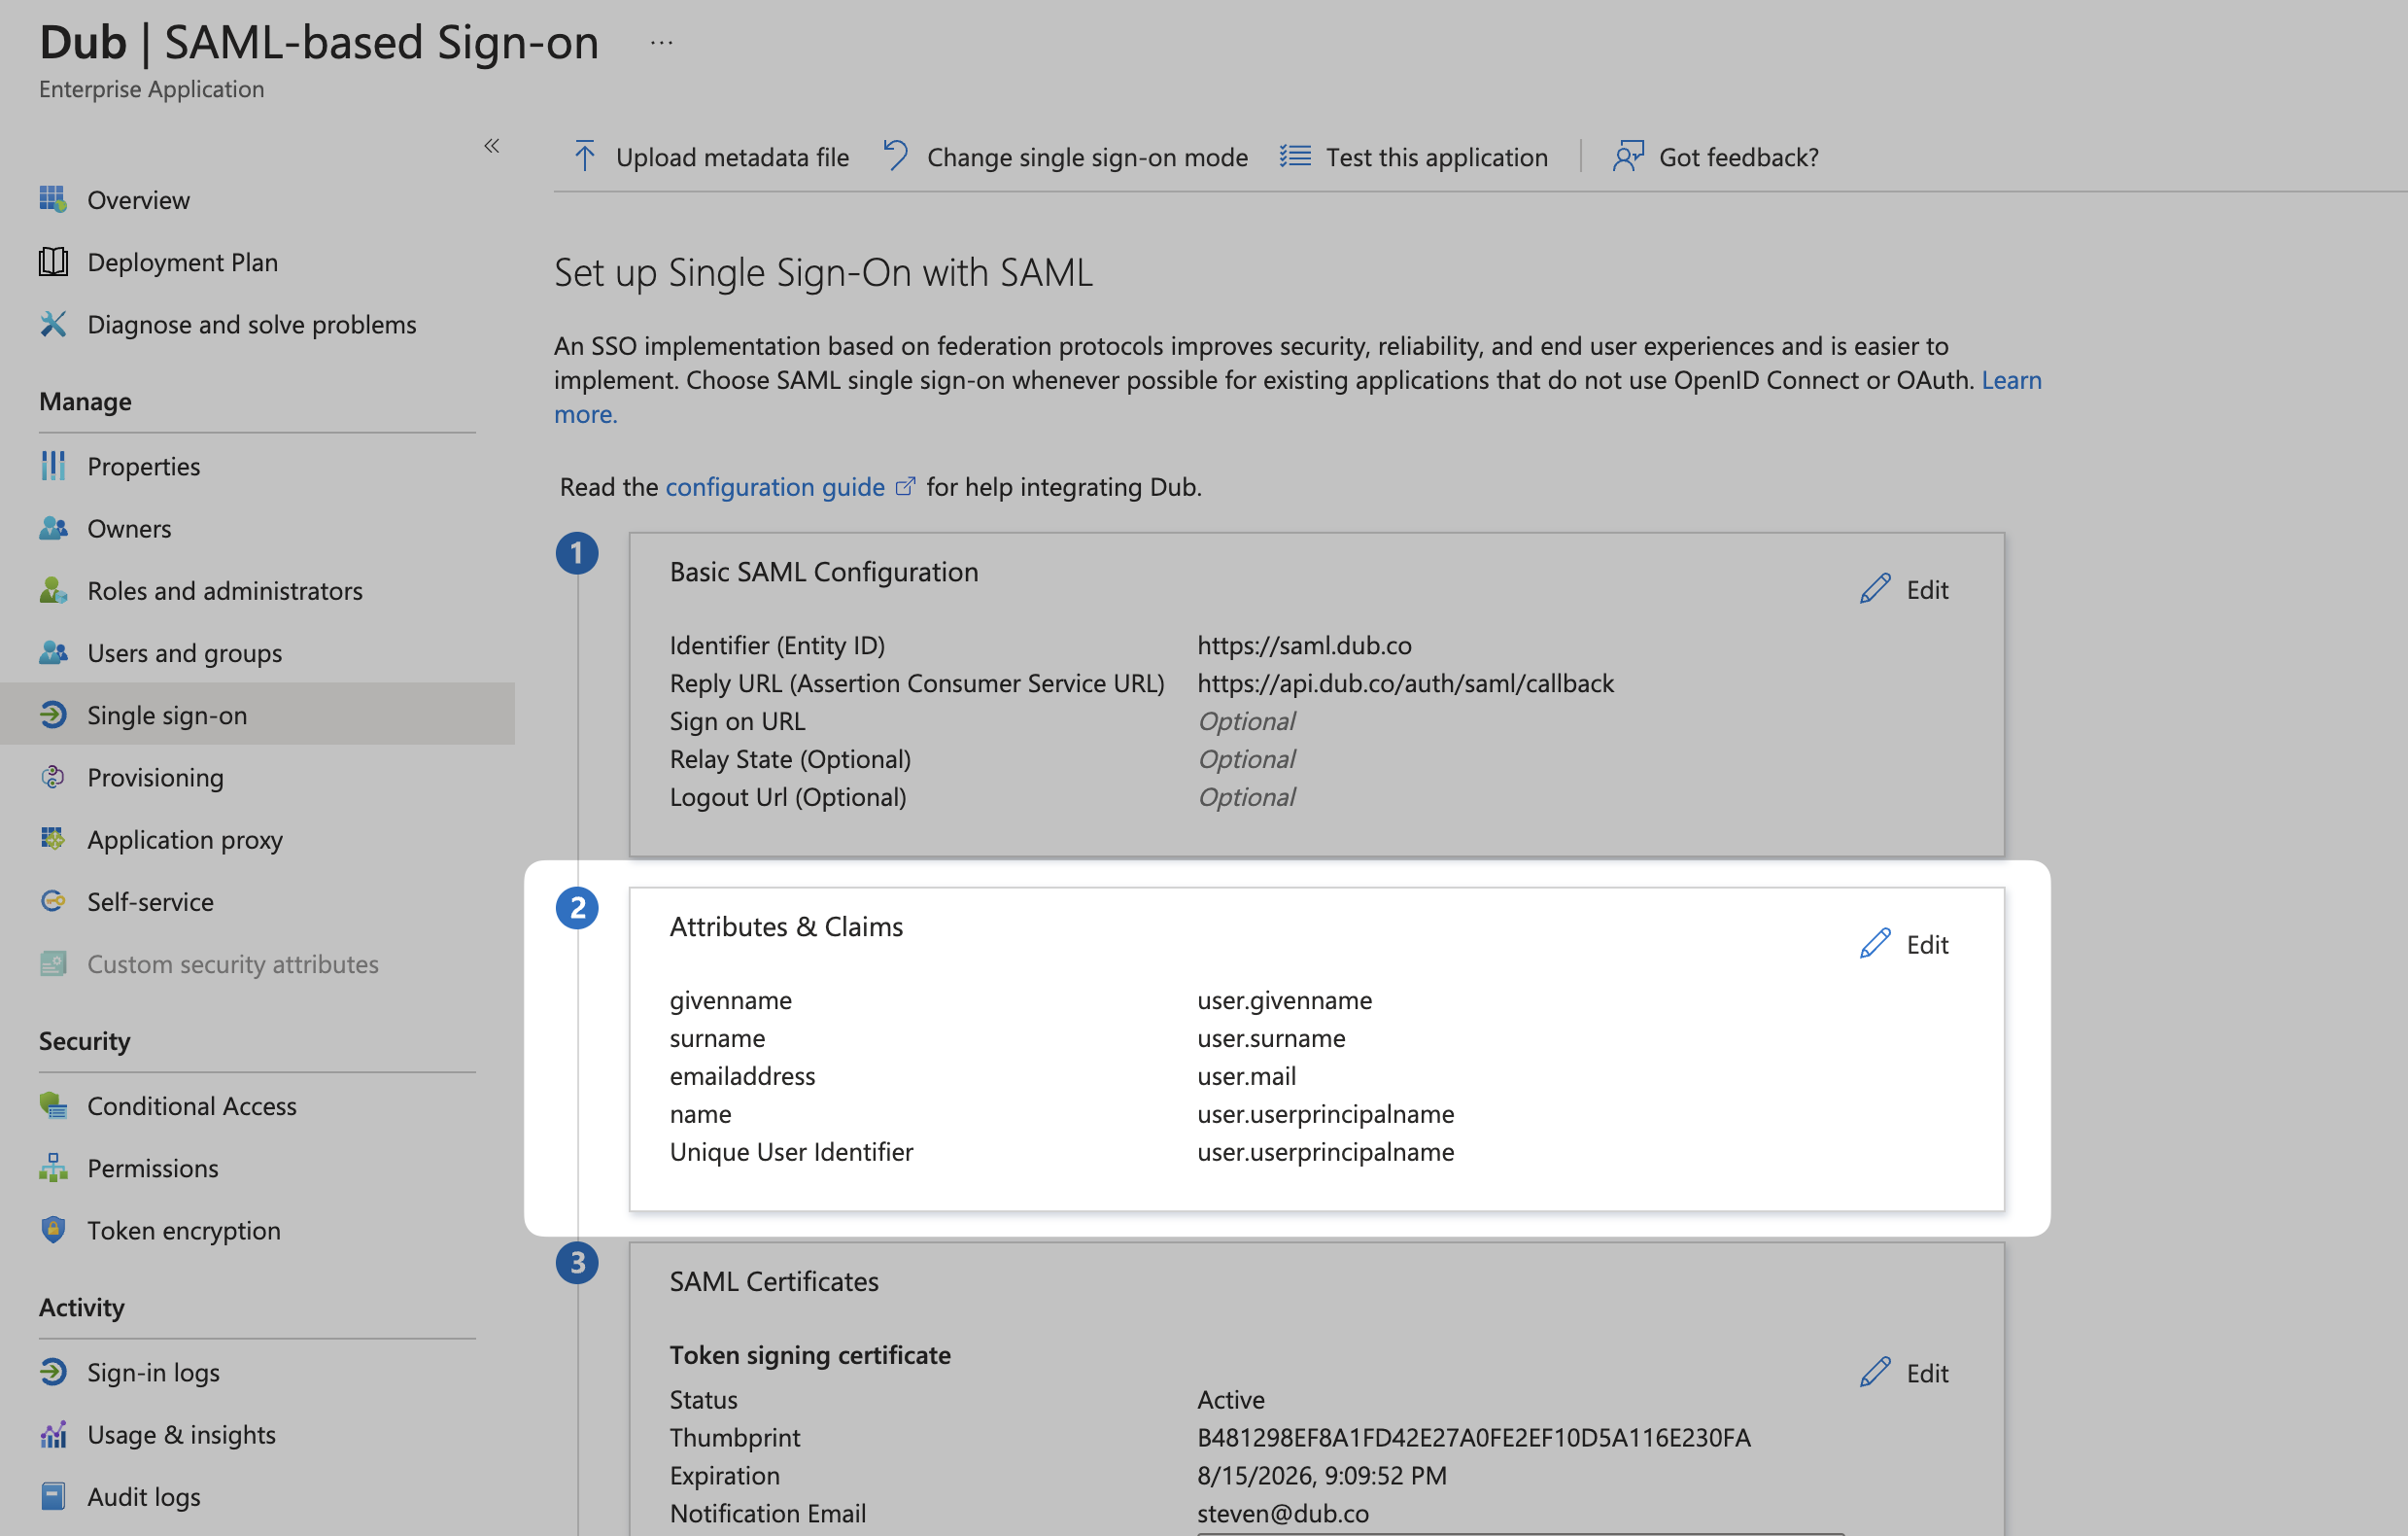Image resolution: width=2408 pixels, height=1536 pixels.
Task: Expand the Overview sidebar item
Action: (x=137, y=196)
